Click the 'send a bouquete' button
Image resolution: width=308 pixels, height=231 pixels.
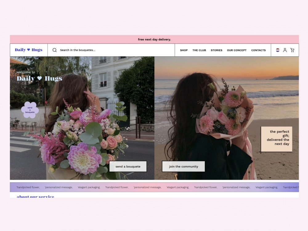pos(128,166)
